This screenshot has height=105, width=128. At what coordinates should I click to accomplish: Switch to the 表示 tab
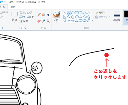(13, 7)
